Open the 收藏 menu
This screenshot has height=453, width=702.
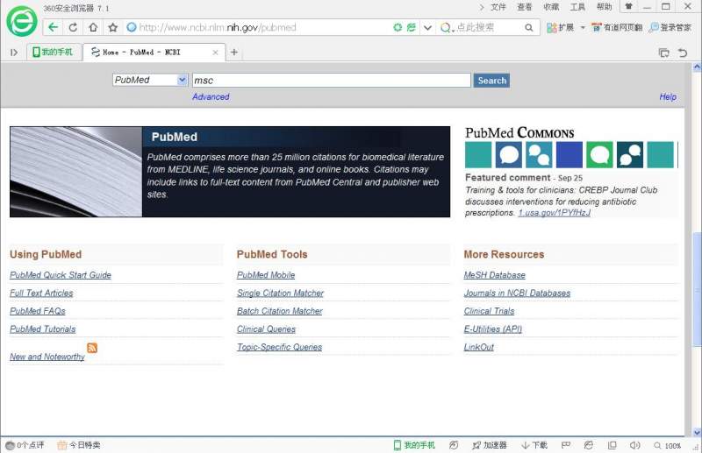tap(551, 7)
